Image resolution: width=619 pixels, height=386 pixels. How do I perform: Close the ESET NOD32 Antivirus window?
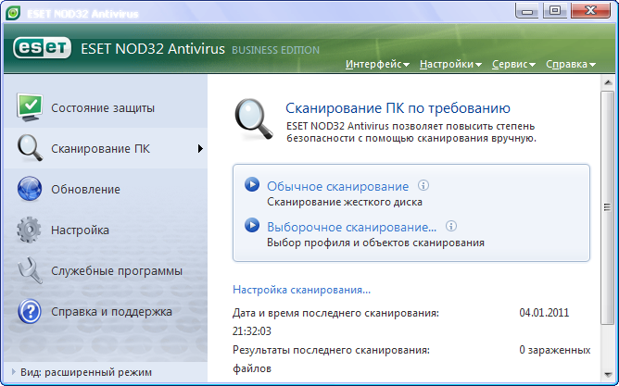click(591, 11)
